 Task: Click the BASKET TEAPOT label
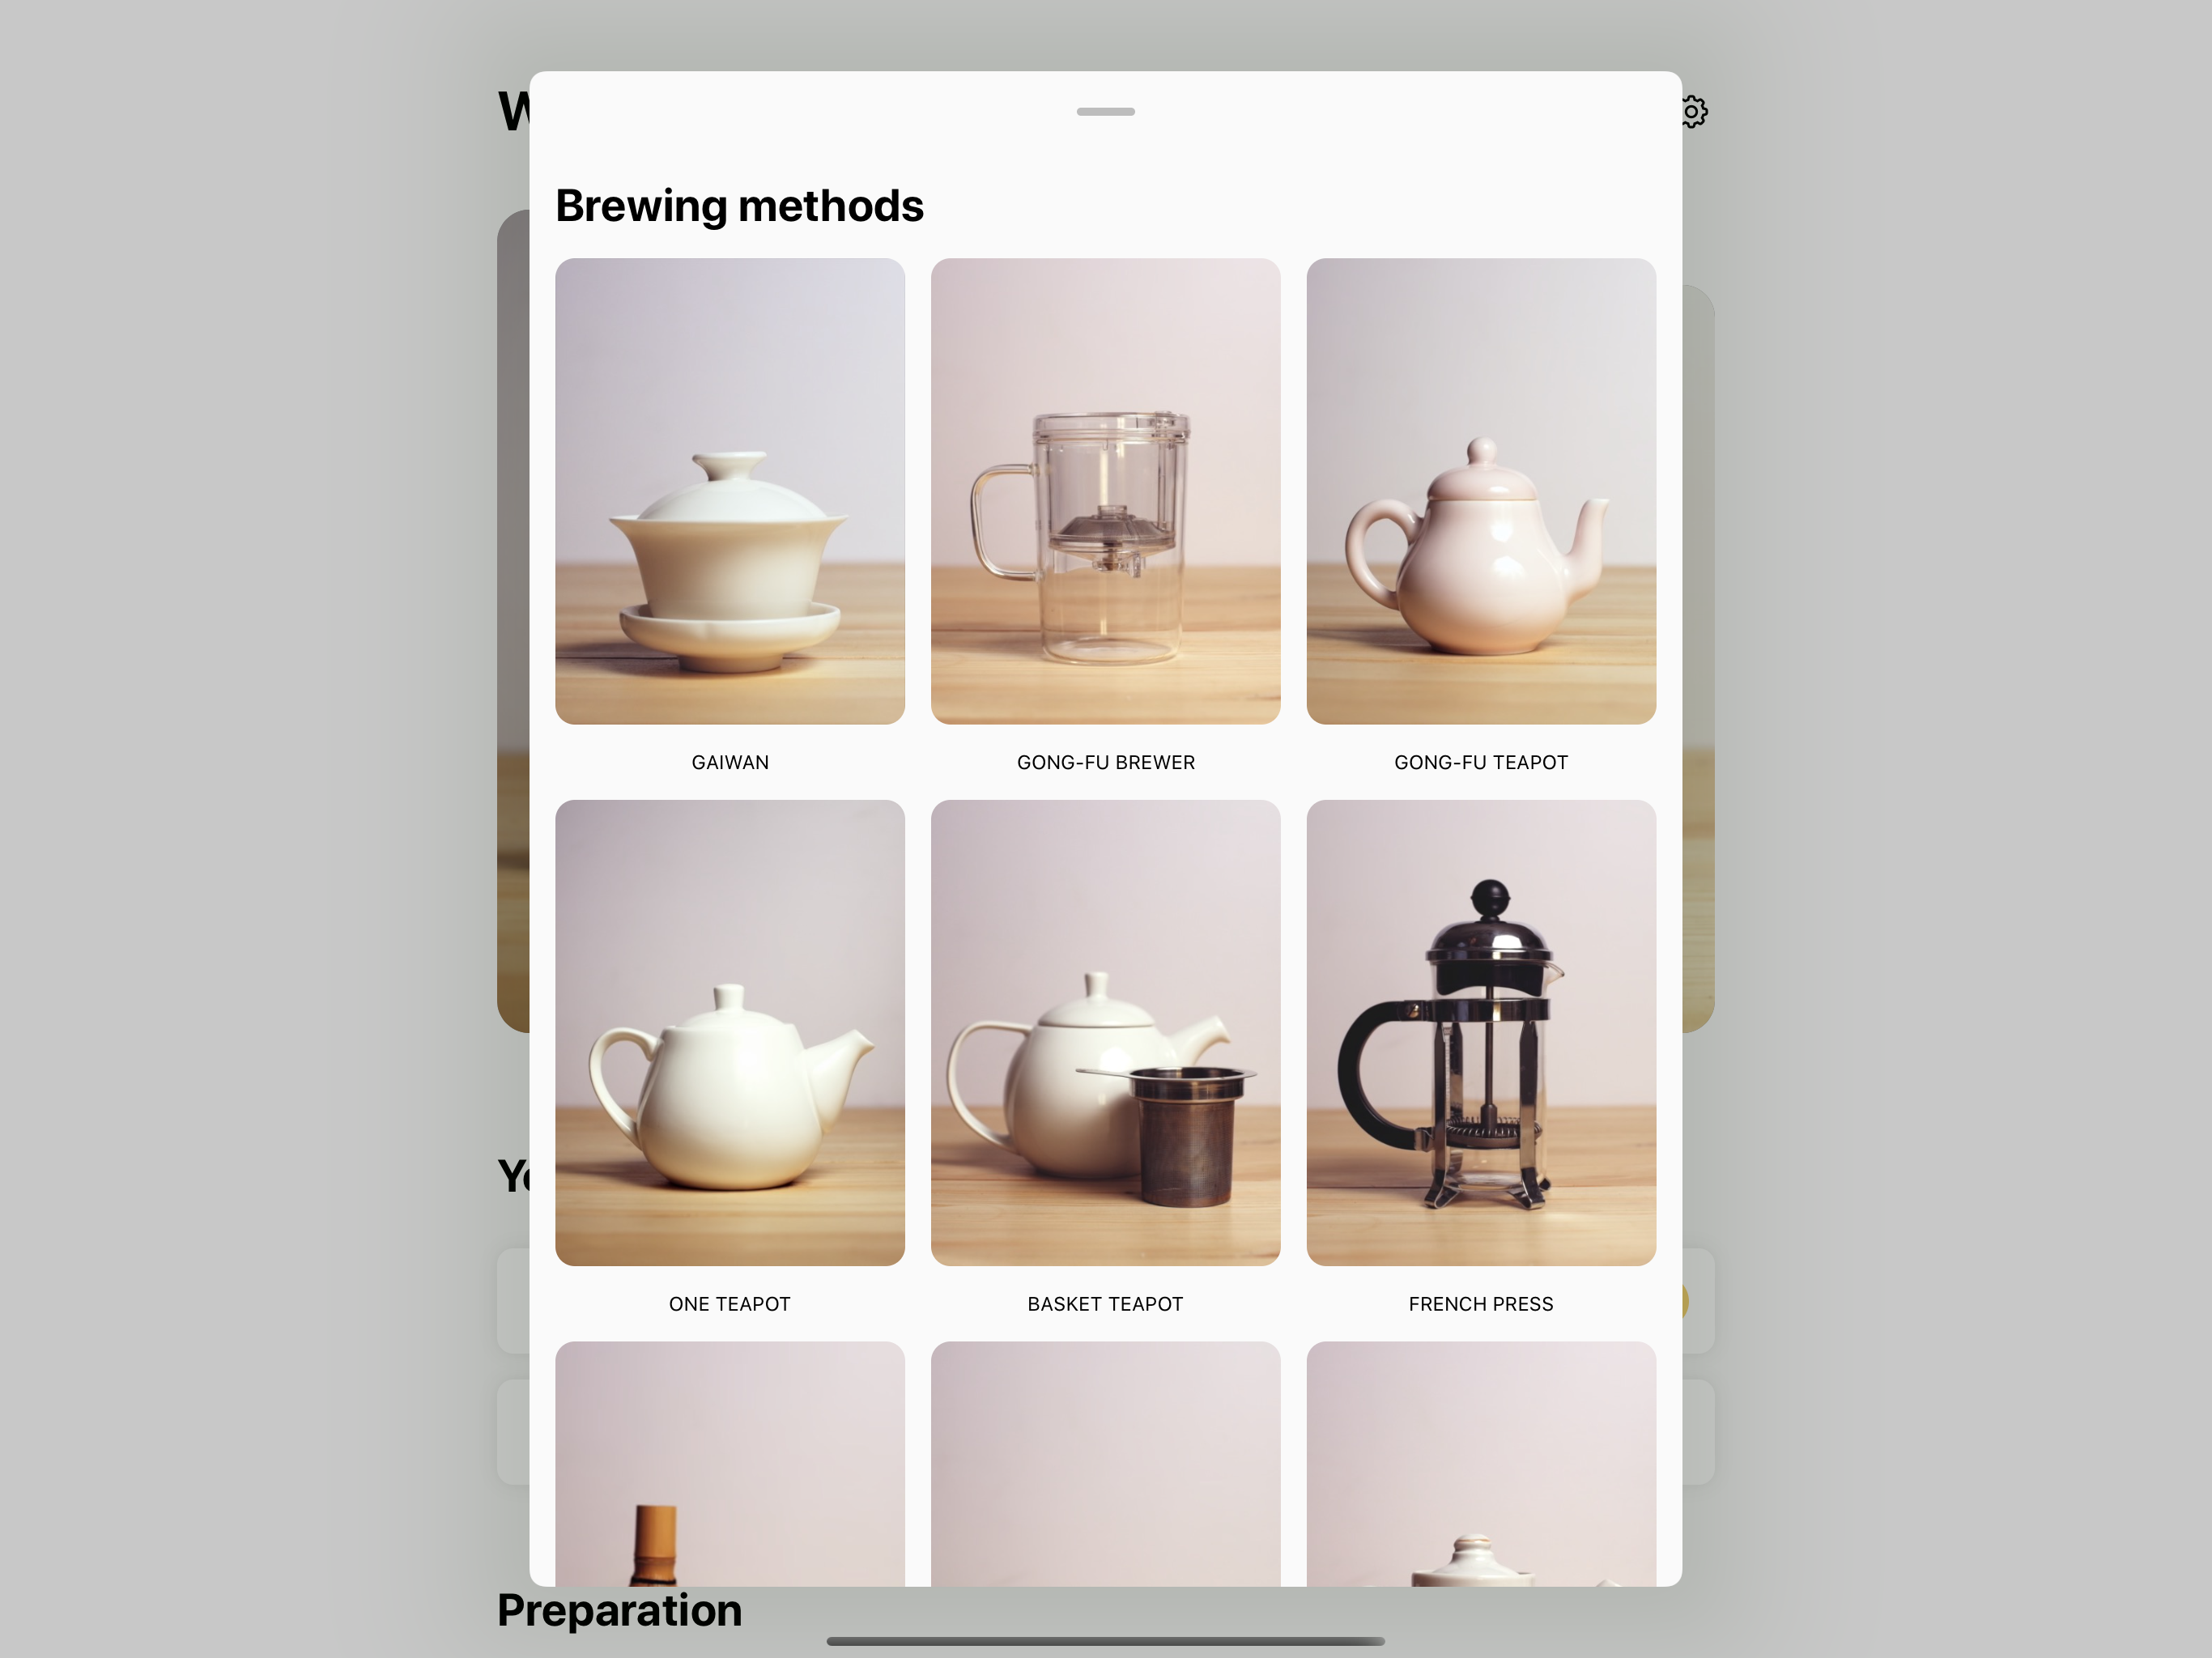(1105, 1304)
